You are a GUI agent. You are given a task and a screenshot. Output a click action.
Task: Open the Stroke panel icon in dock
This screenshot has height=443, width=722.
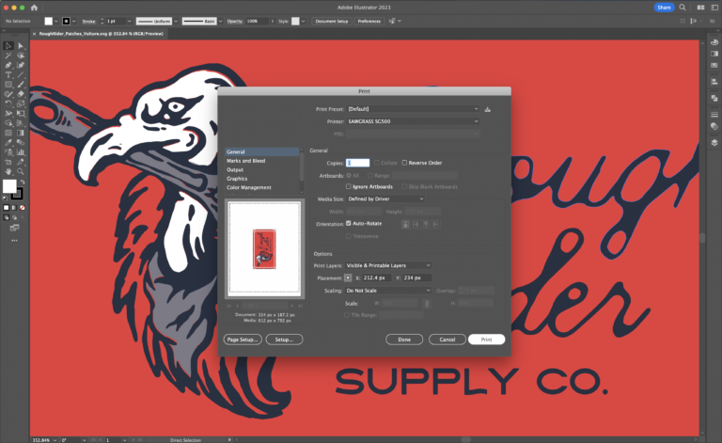(714, 114)
